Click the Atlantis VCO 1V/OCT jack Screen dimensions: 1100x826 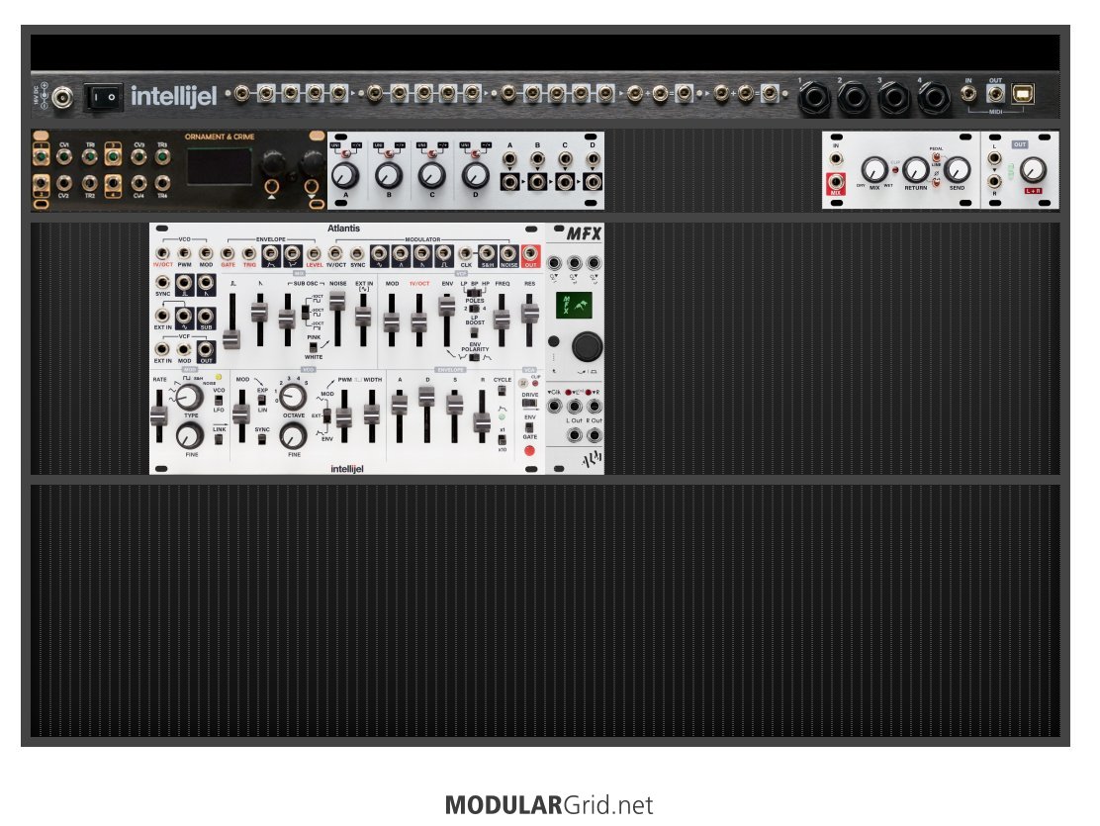tap(162, 253)
